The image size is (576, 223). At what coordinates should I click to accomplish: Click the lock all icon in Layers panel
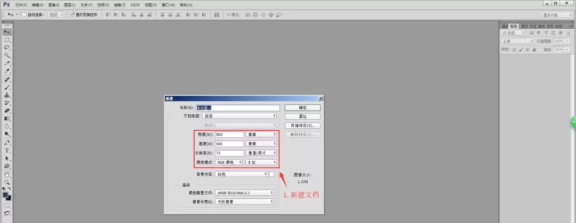534,49
